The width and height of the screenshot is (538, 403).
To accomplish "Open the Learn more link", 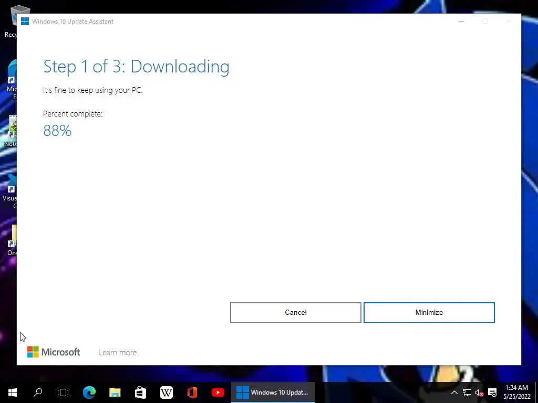I will click(118, 352).
